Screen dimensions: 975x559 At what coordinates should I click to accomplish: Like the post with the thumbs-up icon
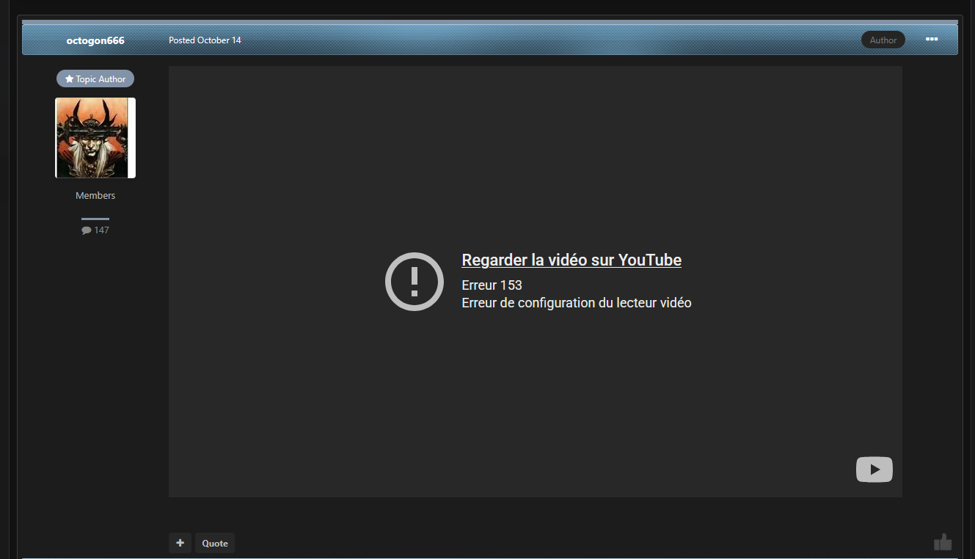tap(943, 542)
